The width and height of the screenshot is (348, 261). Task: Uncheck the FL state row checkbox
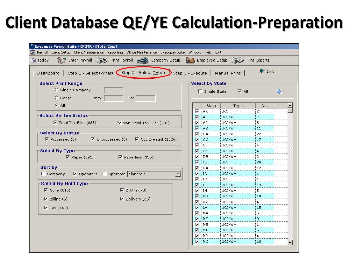coord(197,162)
